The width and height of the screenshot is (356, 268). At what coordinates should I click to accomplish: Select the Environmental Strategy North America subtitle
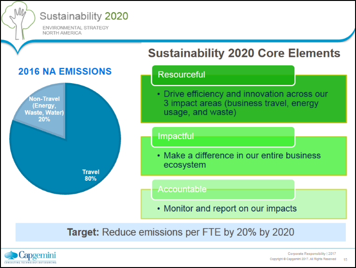point(75,30)
